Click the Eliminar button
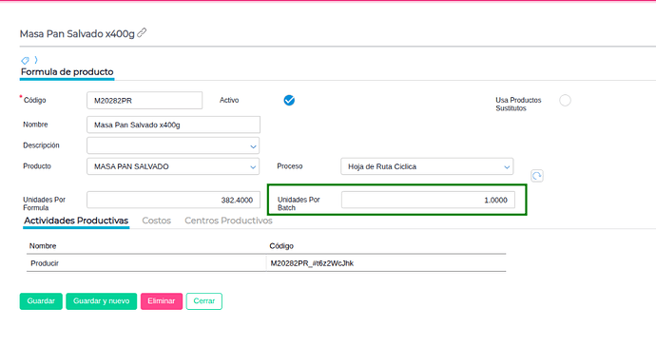This screenshot has width=656, height=347. (x=162, y=301)
